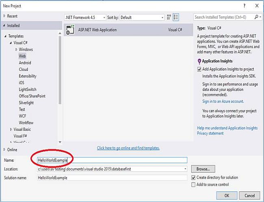Uncheck Create directory for solution

click(193, 178)
